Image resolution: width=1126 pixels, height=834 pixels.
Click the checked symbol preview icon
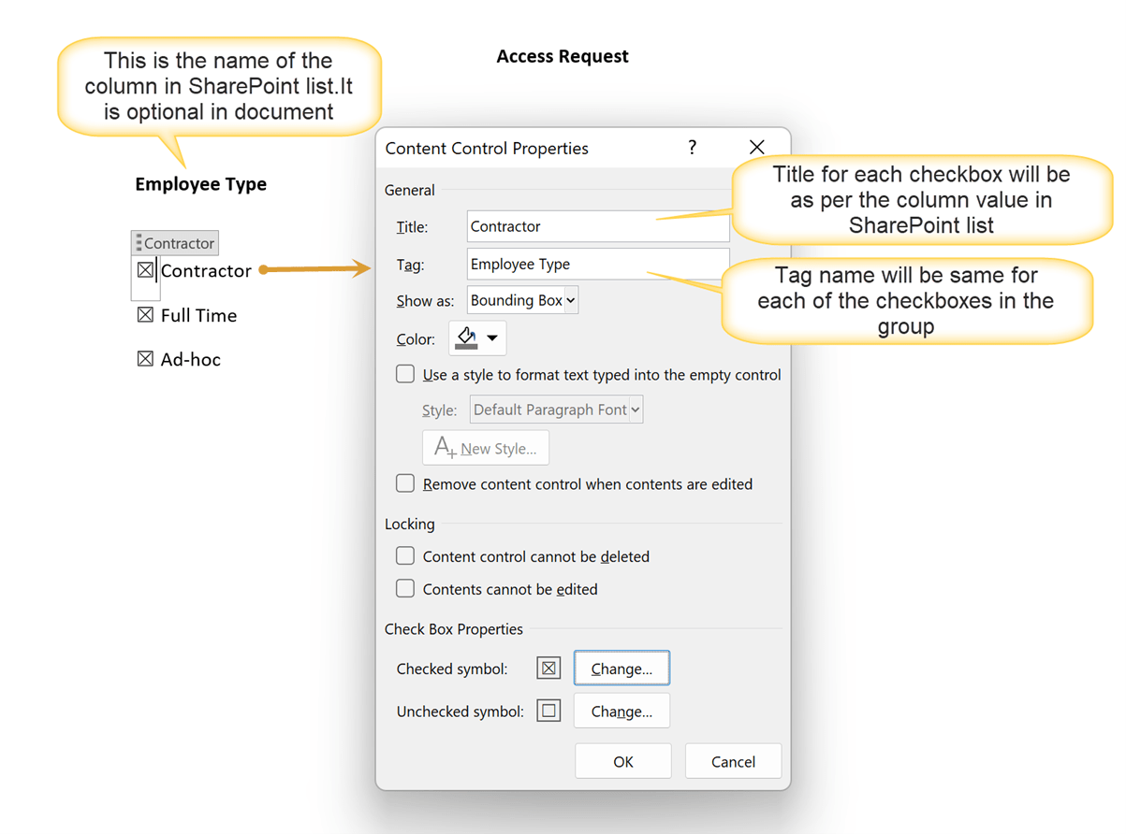tap(548, 668)
